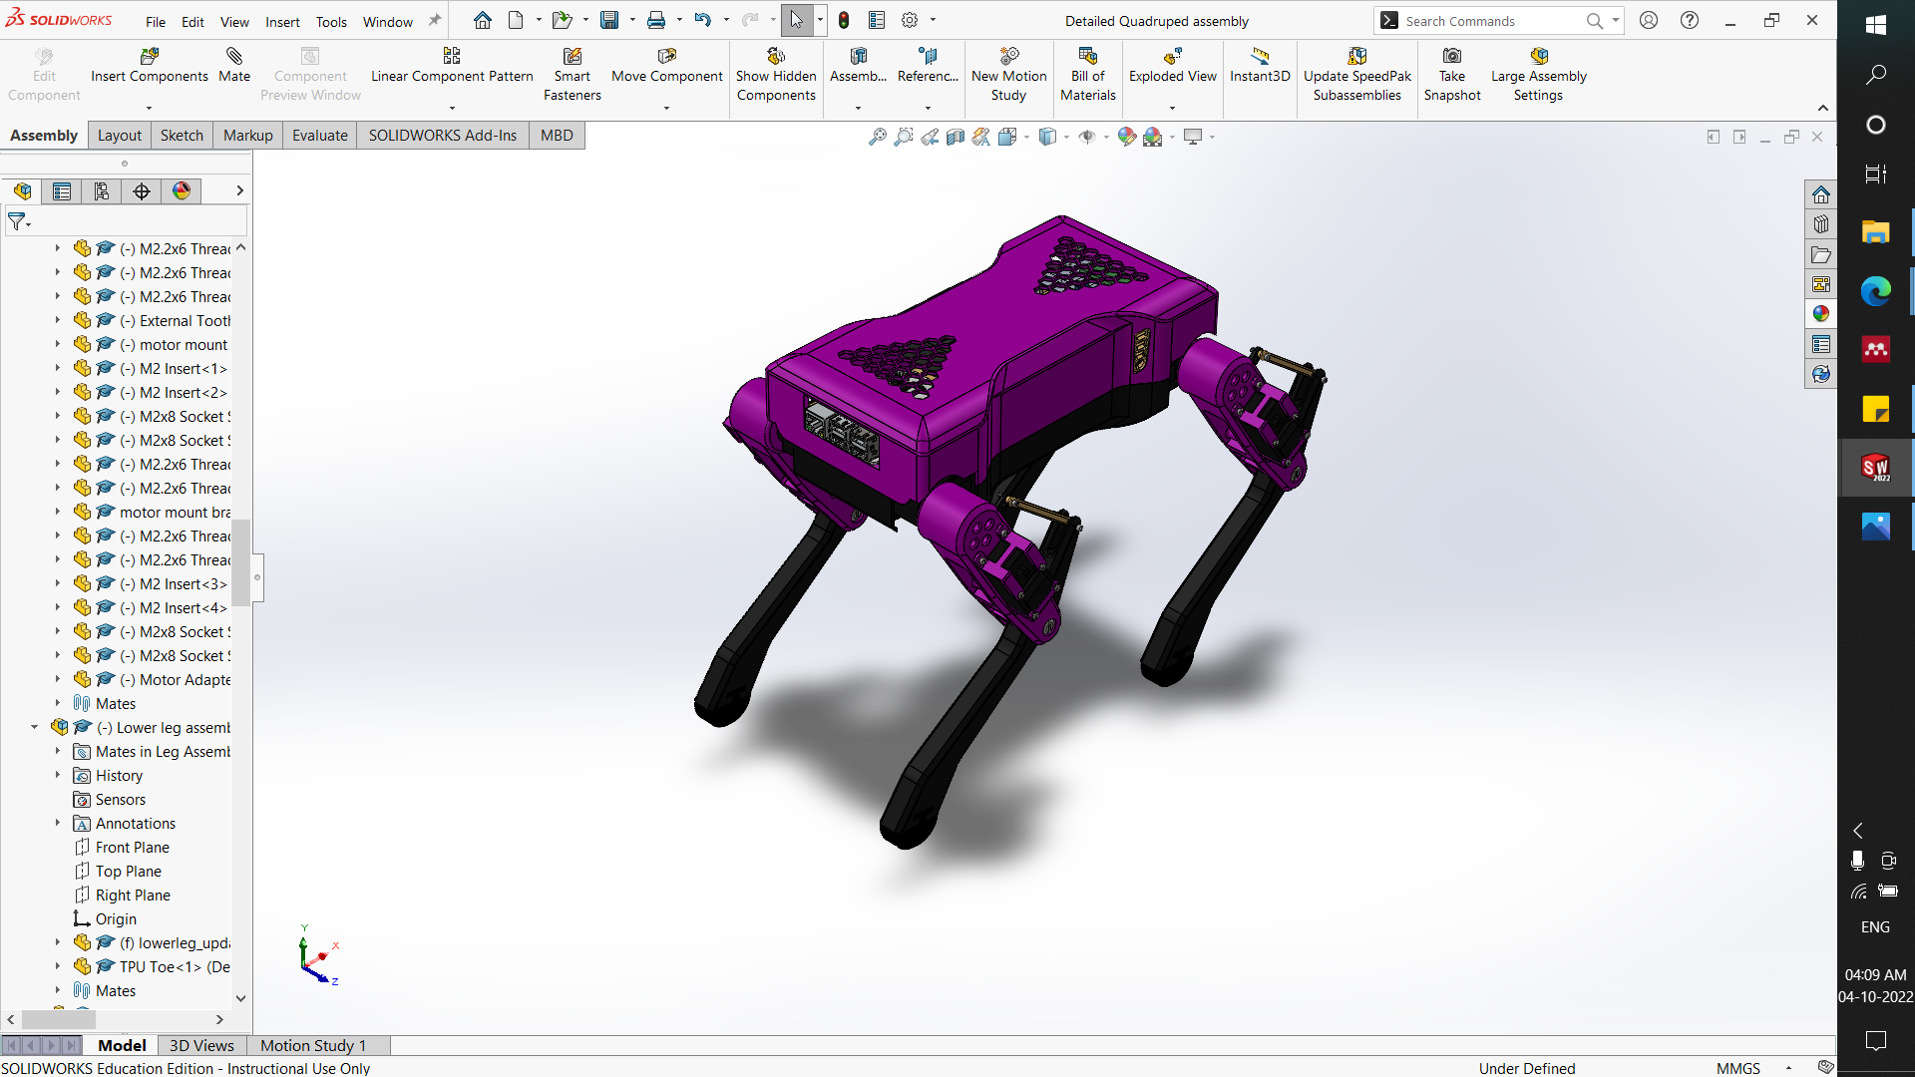The height and width of the screenshot is (1077, 1915).
Task: Click the Take Snapshot tool
Action: click(1452, 68)
